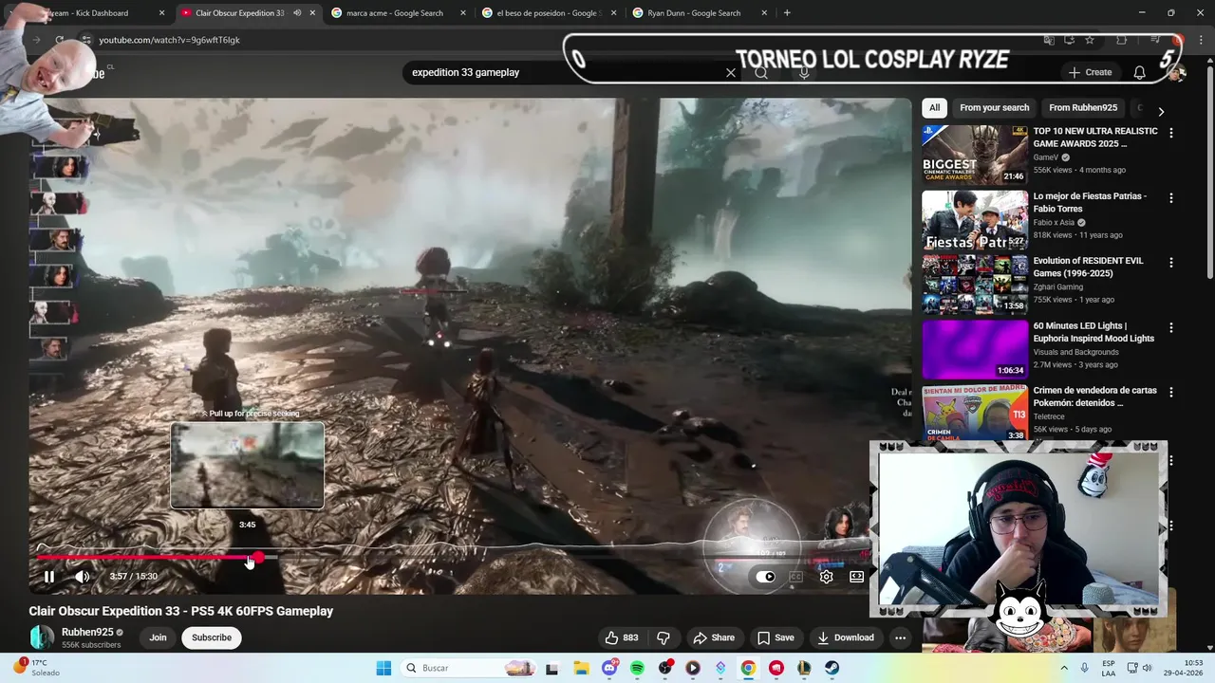Seek using the red progress bar
The width and height of the screenshot is (1215, 683).
coord(147,558)
